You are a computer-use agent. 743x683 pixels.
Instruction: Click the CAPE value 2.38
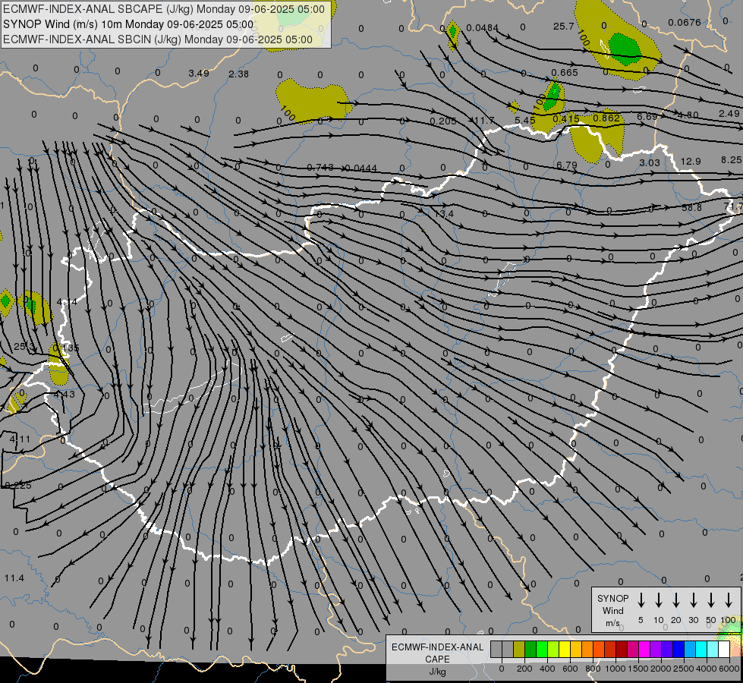coord(238,74)
